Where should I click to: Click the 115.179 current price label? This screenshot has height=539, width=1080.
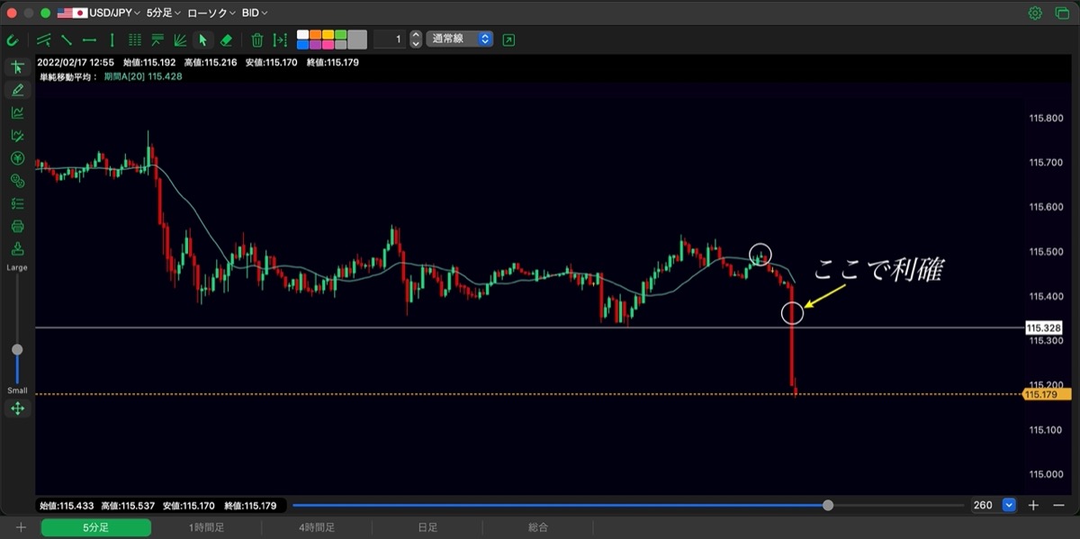tap(1047, 394)
